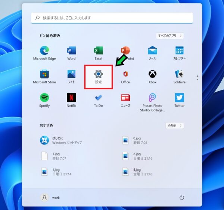
Task: Open the To Do app
Action: point(98,100)
